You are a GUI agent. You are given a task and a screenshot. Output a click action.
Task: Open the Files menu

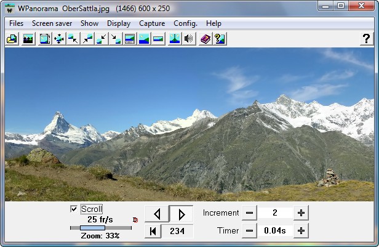click(16, 23)
